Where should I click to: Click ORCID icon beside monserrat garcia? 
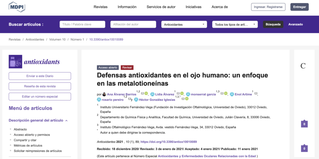(x=226, y=94)
